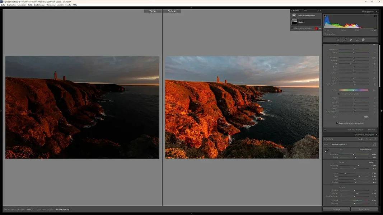Select Schwarzweiß treatment
The width and height of the screenshot is (383, 215).
[371, 139]
